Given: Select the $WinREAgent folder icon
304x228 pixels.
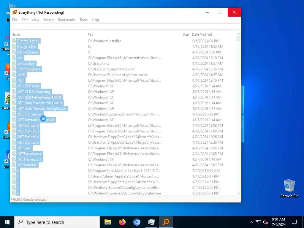Looking at the screenshot, I should 14,52.
